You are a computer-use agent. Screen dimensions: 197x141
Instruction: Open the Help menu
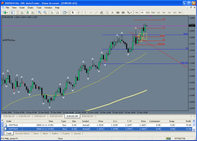tap(57, 8)
